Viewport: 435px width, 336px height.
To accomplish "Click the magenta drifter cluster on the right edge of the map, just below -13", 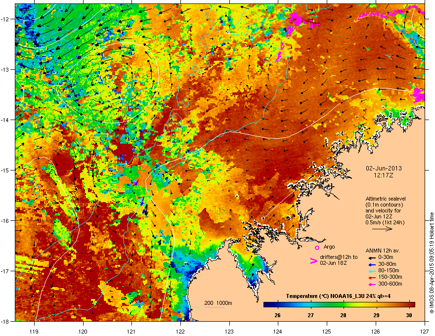I will (x=418, y=94).
